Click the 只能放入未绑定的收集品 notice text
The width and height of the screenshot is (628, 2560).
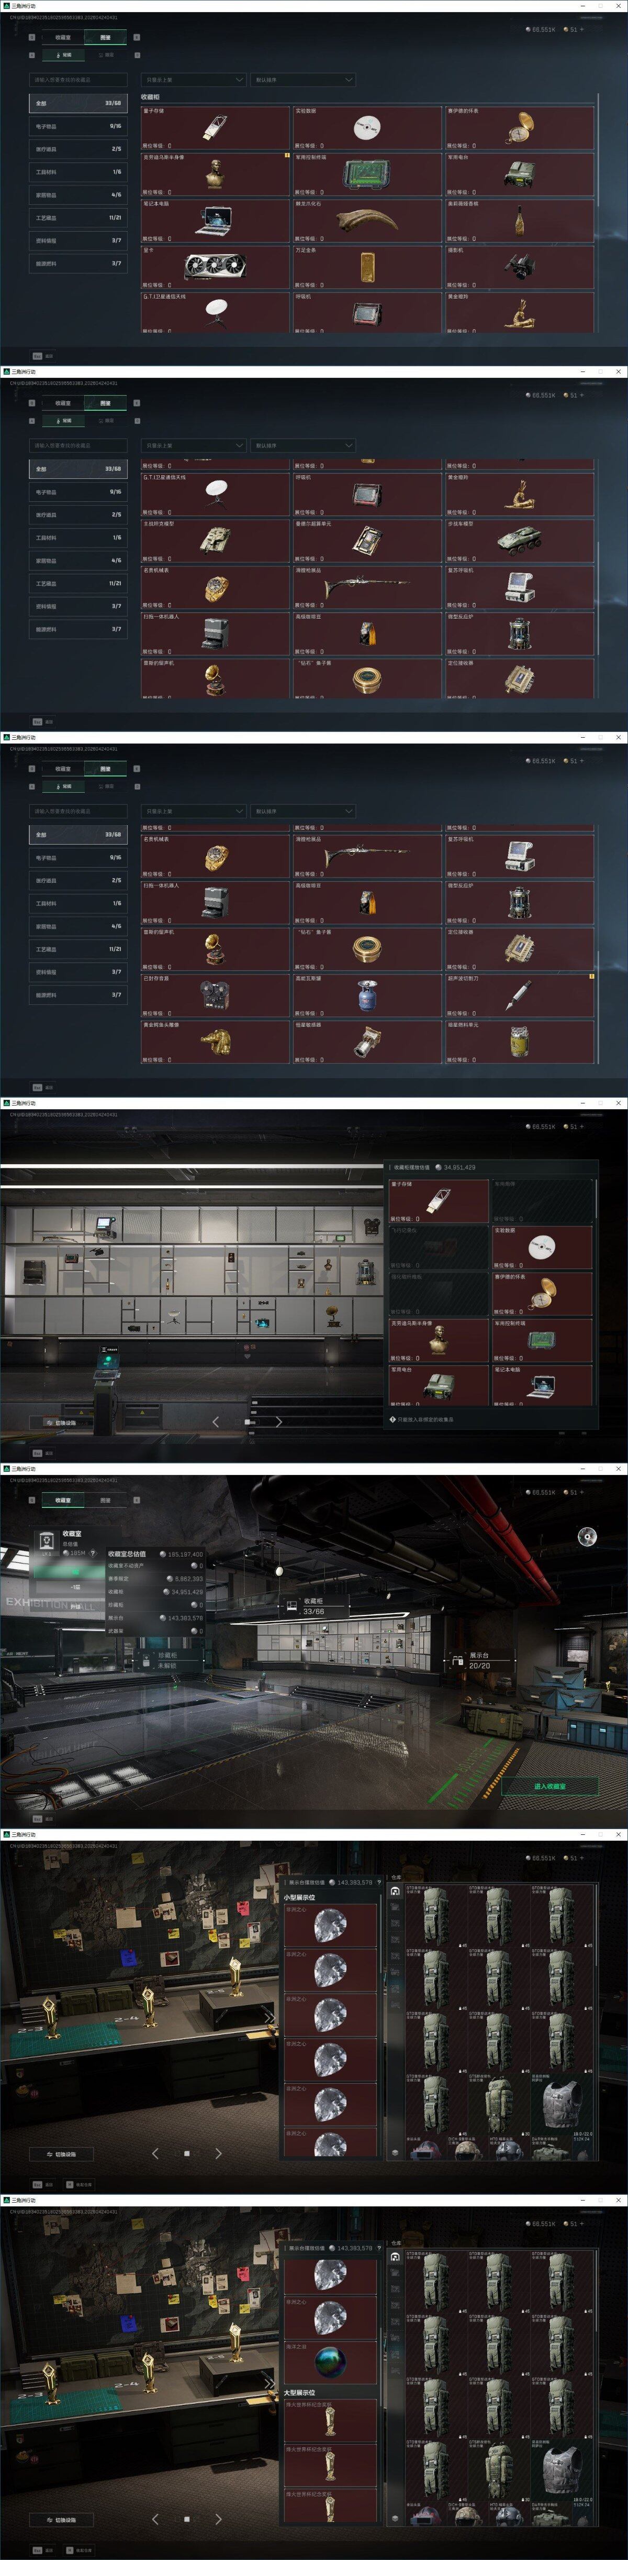tap(425, 1419)
